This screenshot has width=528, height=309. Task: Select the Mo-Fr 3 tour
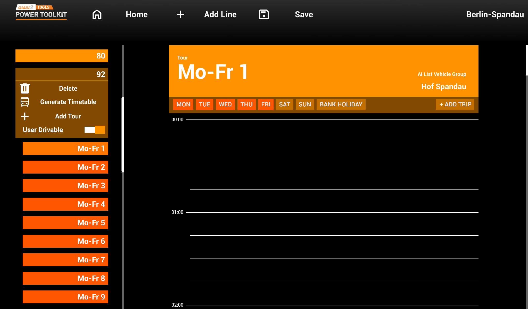click(x=65, y=186)
